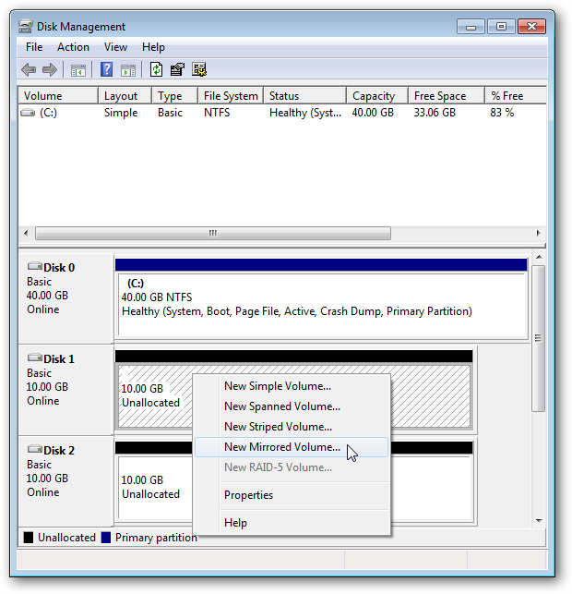Sort by the File System column header
The image size is (572, 594).
click(231, 96)
